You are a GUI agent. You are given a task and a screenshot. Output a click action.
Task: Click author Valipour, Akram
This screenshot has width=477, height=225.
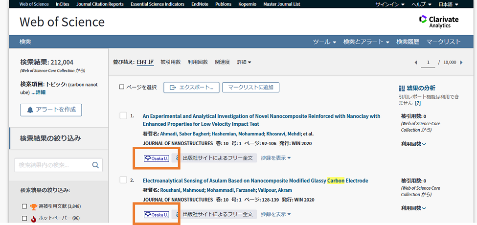(275, 190)
